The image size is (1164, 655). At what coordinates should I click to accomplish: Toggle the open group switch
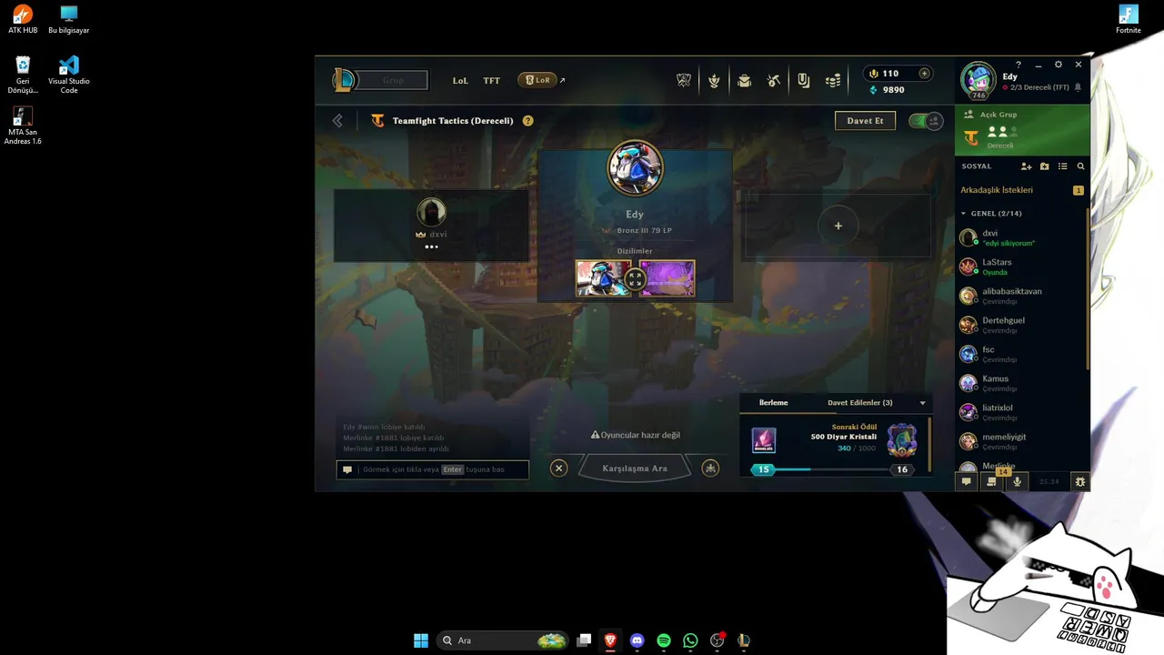click(926, 121)
